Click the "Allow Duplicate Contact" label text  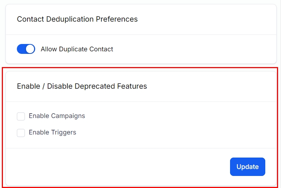pyautogui.click(x=77, y=49)
